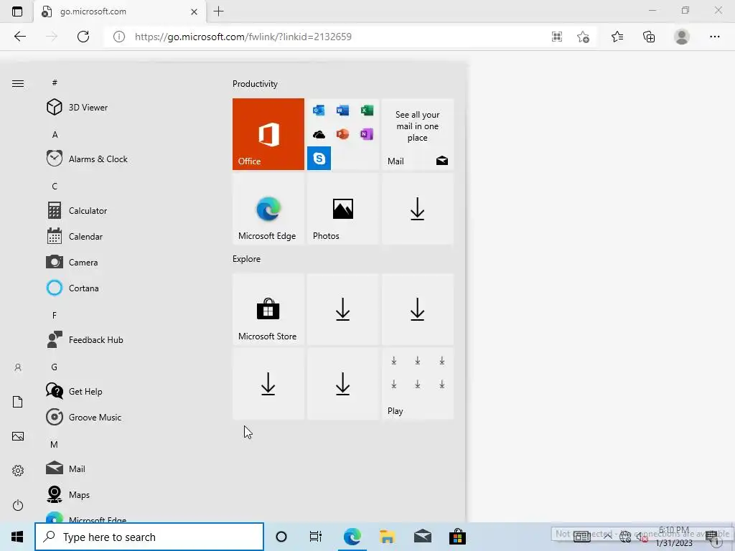Open the Edge Favorites list
Screen dimensions: 735x551
pos(617,37)
